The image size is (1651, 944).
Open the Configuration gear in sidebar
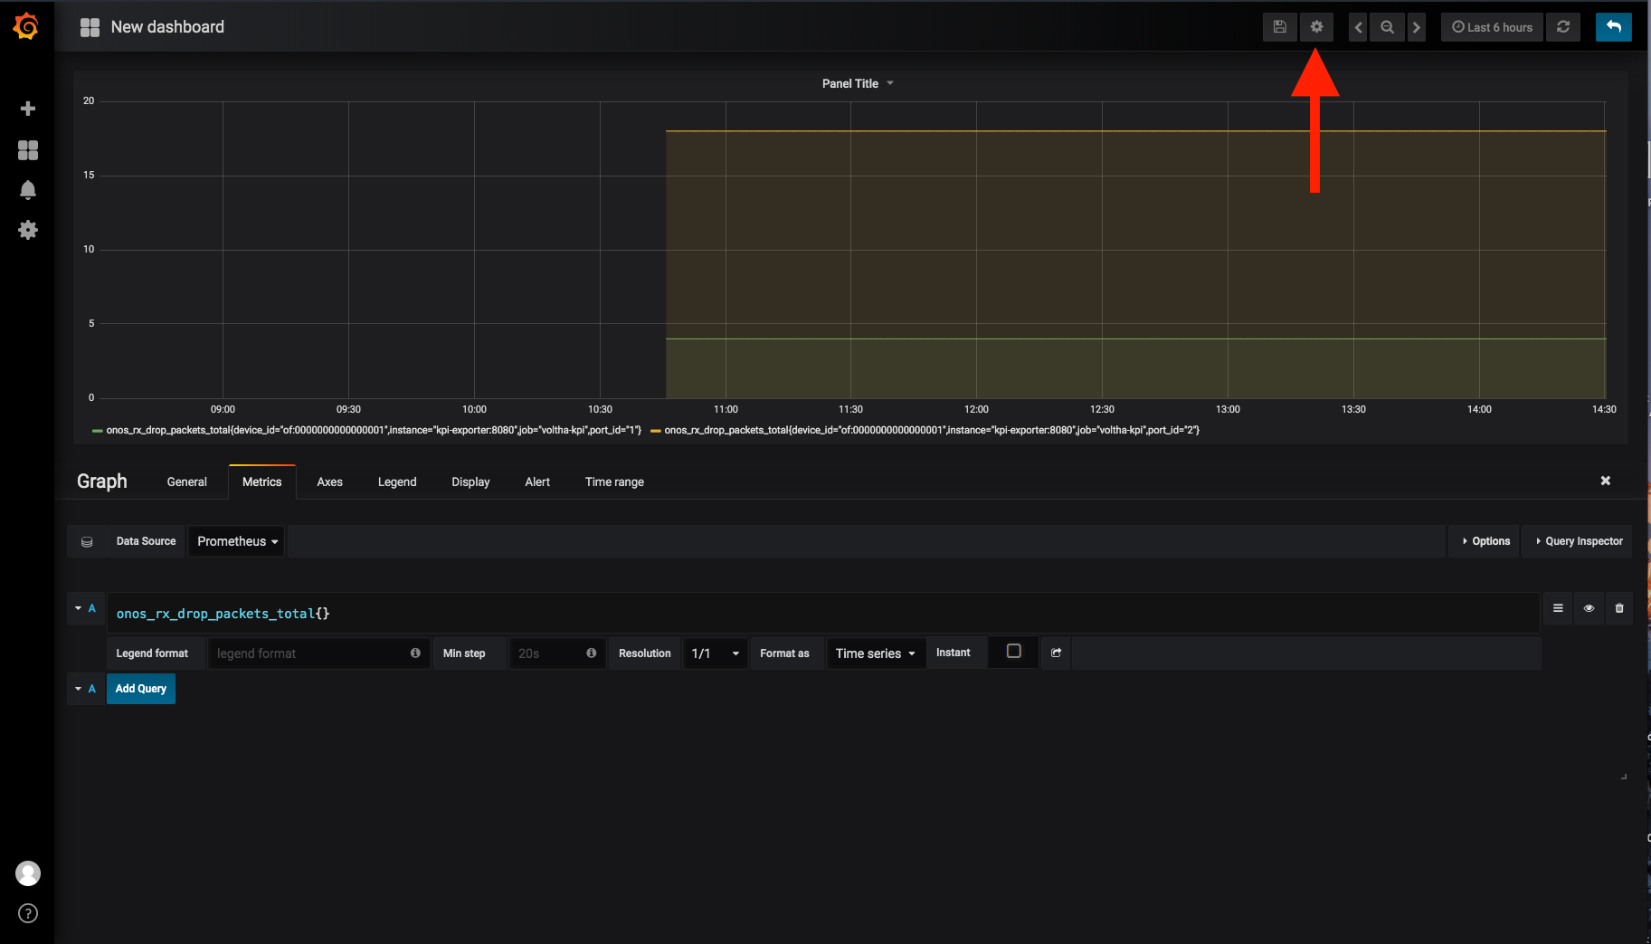pyautogui.click(x=28, y=230)
